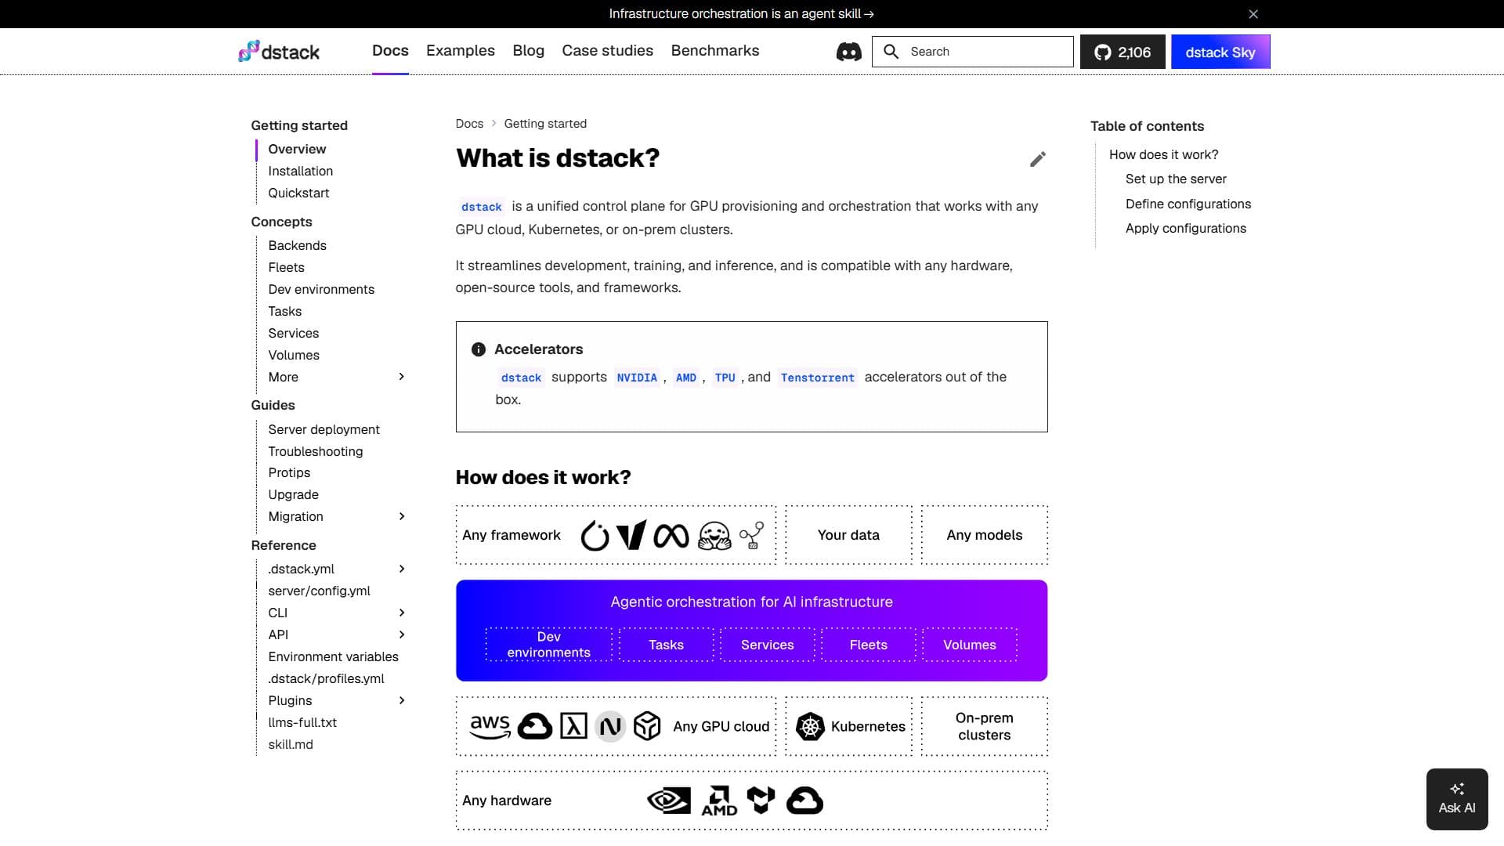Expand the Migration guide chevron
1504x846 pixels.
point(402,516)
